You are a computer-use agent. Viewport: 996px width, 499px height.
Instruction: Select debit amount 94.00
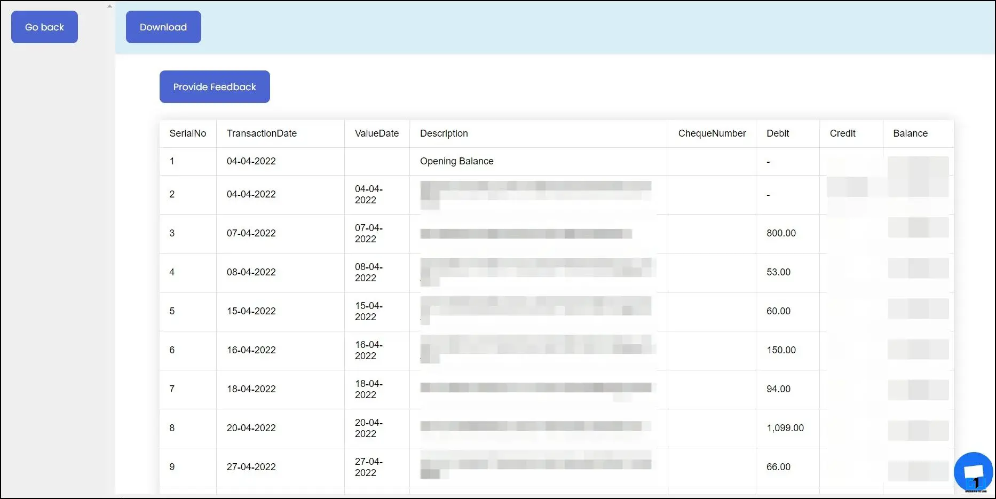(x=778, y=389)
